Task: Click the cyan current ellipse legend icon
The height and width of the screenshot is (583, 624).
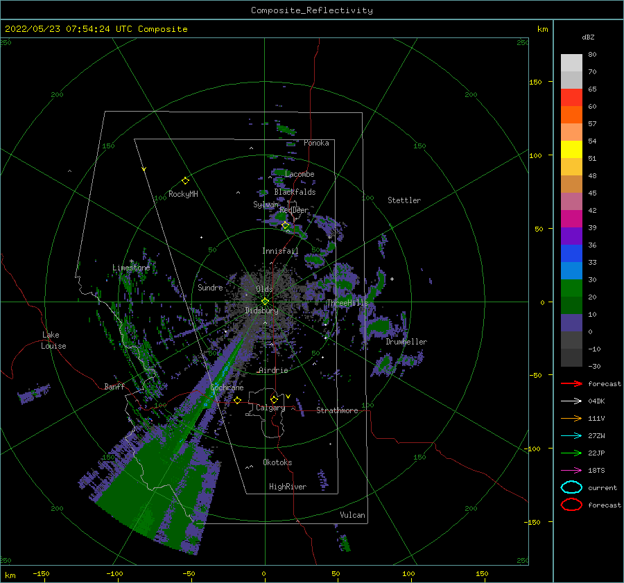Action: coord(571,487)
